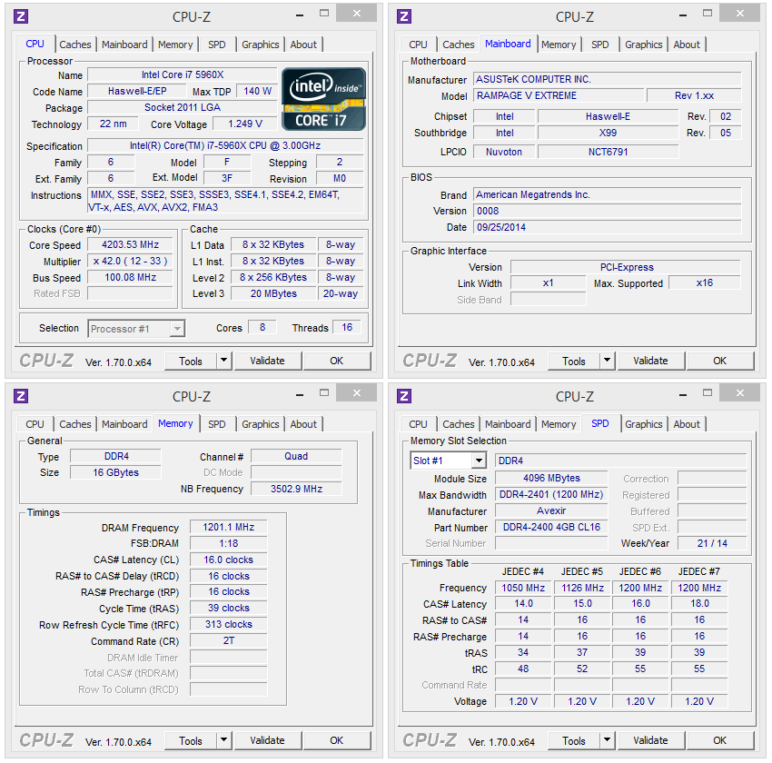The width and height of the screenshot is (772, 763).
Task: Open Tools dropdown arrow in the Memory window
Action: (224, 740)
